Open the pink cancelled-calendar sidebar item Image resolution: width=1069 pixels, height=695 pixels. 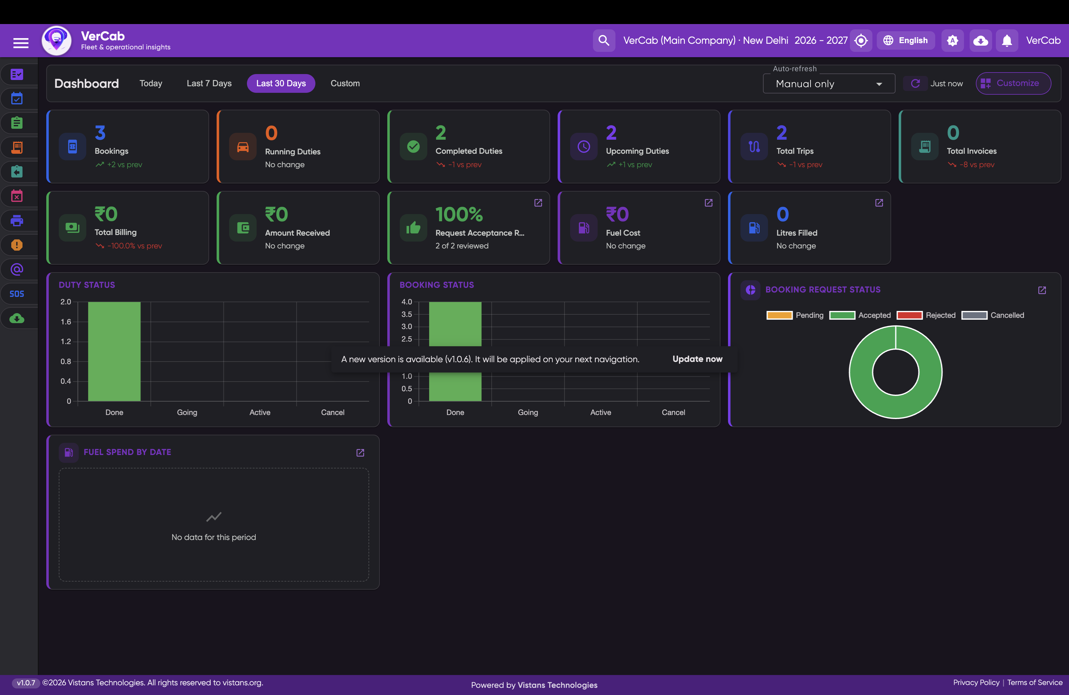coord(17,196)
